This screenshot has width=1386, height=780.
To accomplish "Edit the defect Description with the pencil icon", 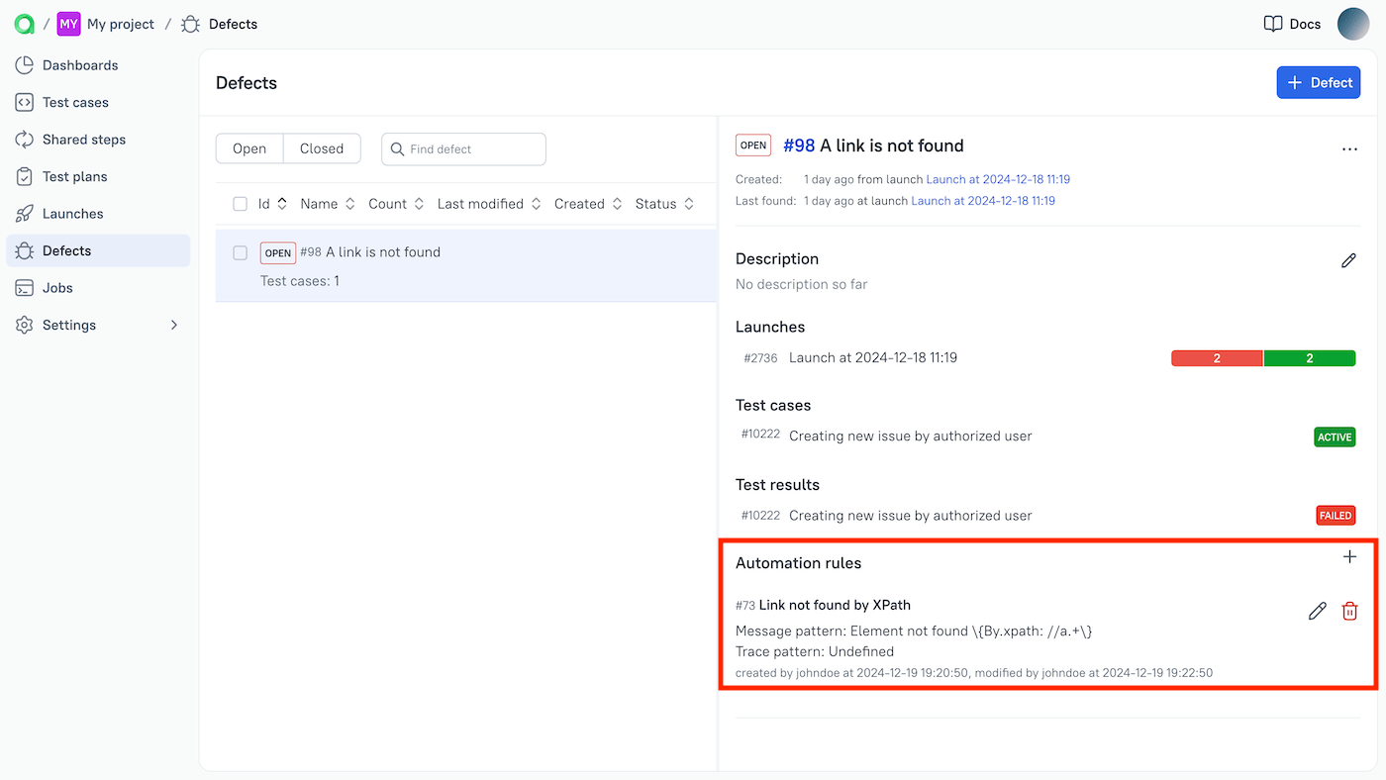I will [1348, 260].
